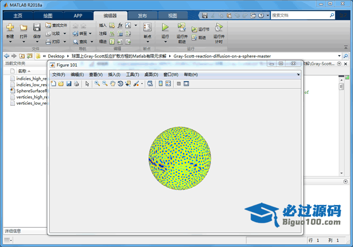Click the green Run button
The height and width of the screenshot is (247, 353).
tap(165, 28)
